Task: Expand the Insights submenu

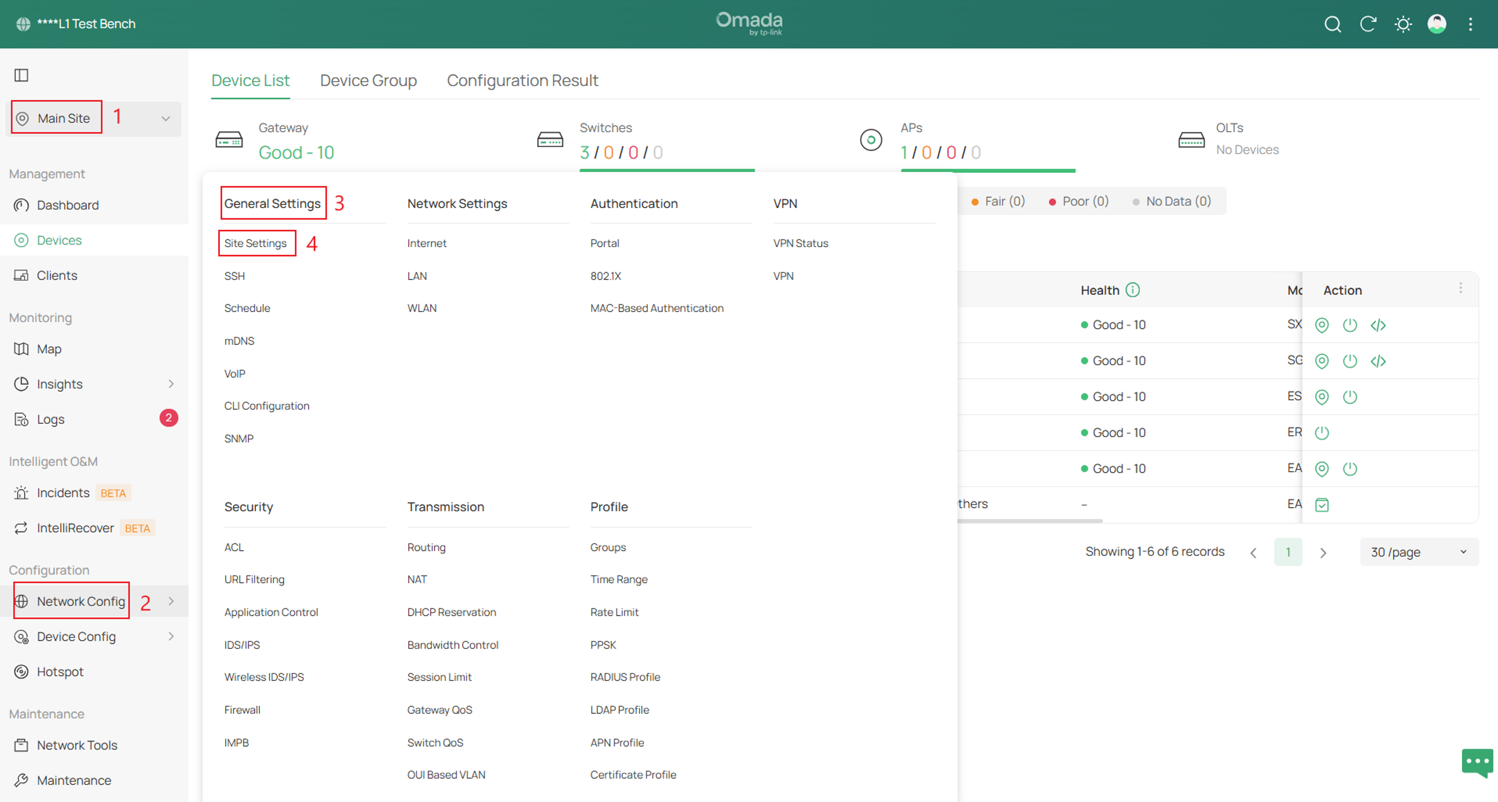Action: 171,384
